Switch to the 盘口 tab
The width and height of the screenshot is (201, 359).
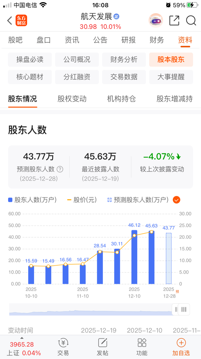[x=44, y=40]
